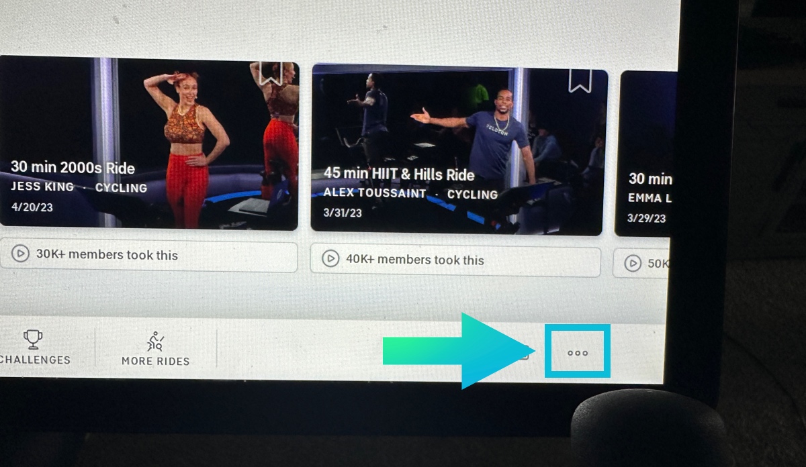Tap instructor name Jess King

click(42, 187)
